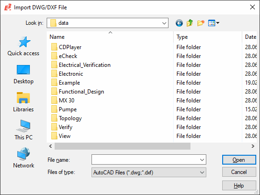Open the View Menu icon
This screenshot has width=260, height=195.
point(214,23)
